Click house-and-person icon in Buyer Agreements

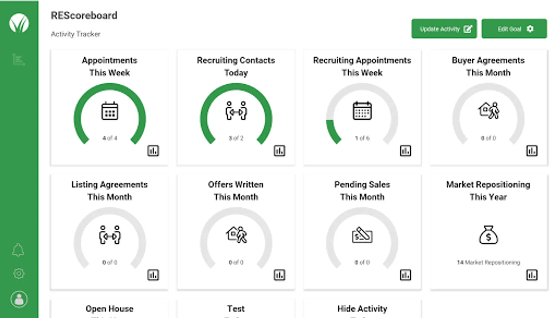click(488, 110)
